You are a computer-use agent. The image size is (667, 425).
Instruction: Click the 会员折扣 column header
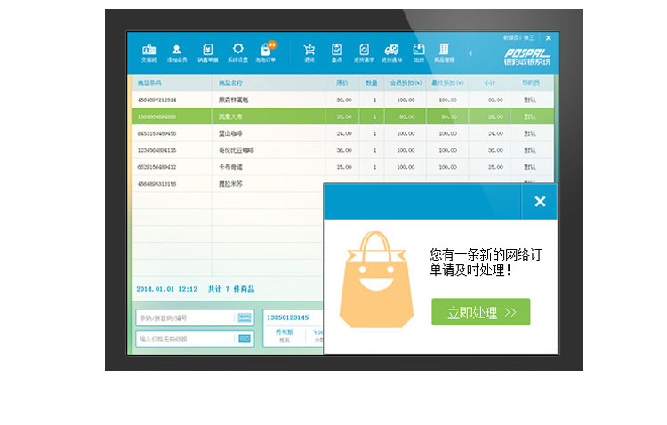pos(406,83)
